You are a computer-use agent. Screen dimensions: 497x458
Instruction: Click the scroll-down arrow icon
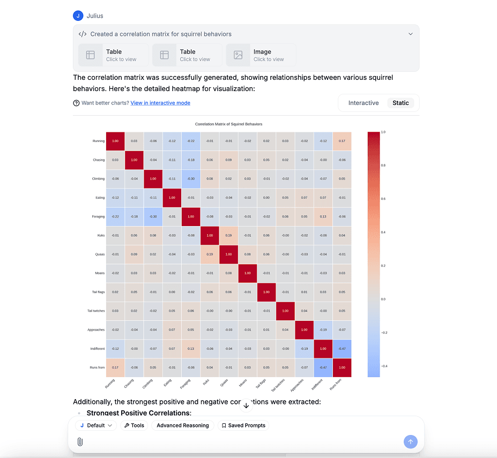246,406
